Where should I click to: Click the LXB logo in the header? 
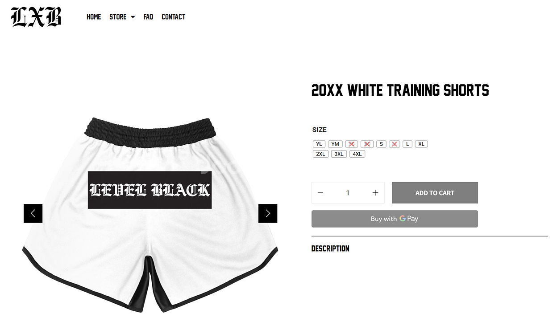36,17
